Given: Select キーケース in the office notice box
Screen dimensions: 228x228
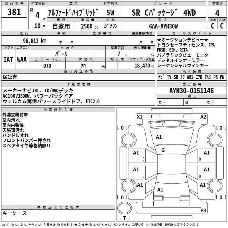Looking at the screenshot, I should (15, 213).
